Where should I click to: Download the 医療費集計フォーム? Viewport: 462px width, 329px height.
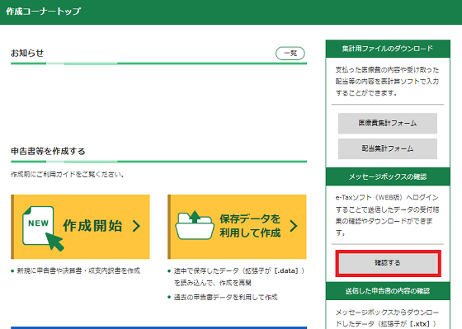click(388, 123)
